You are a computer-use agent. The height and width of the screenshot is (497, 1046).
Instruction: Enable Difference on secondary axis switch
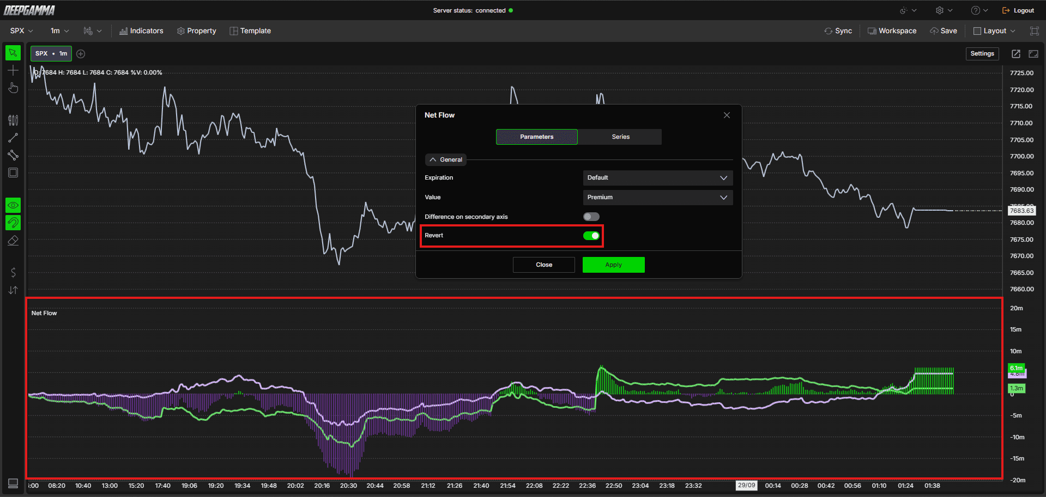[591, 217]
